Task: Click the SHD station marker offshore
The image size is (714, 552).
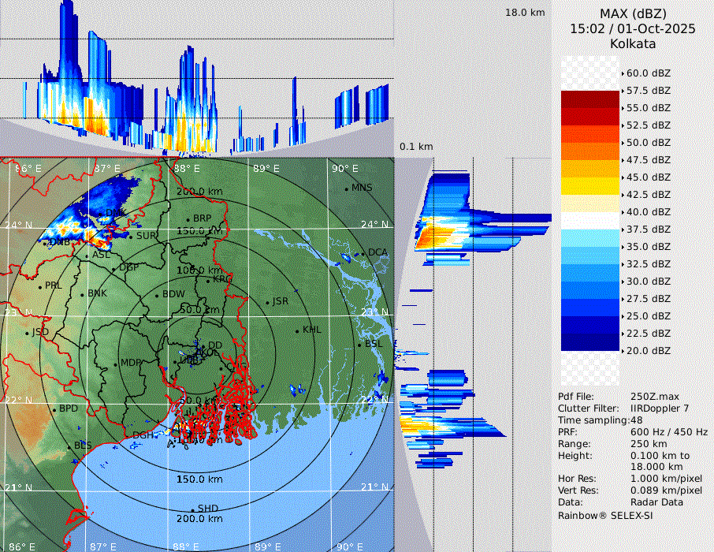Action: (192, 509)
